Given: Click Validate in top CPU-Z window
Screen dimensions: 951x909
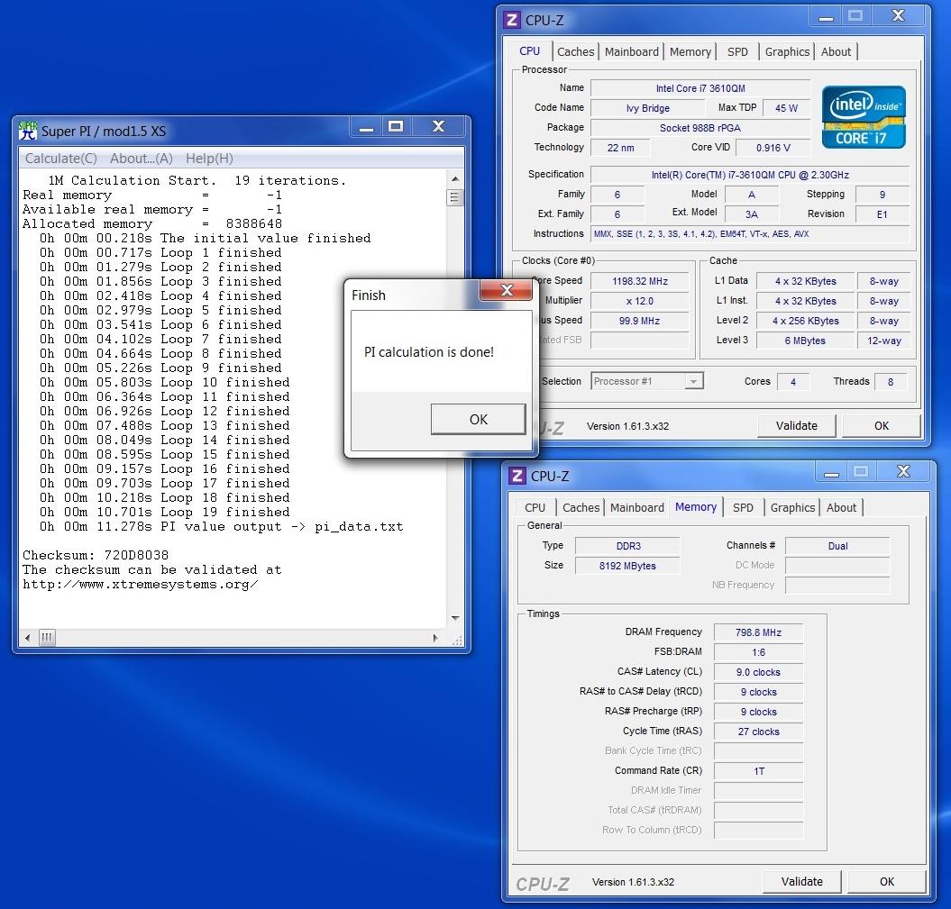Looking at the screenshot, I should 796,425.
